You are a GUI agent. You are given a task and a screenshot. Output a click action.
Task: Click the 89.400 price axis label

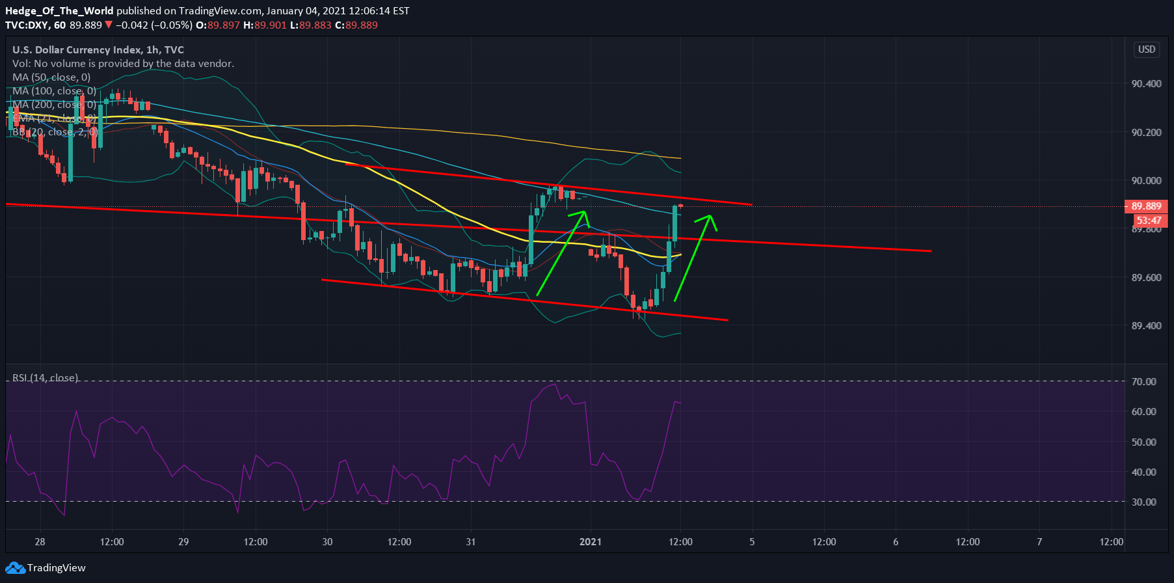click(1146, 325)
